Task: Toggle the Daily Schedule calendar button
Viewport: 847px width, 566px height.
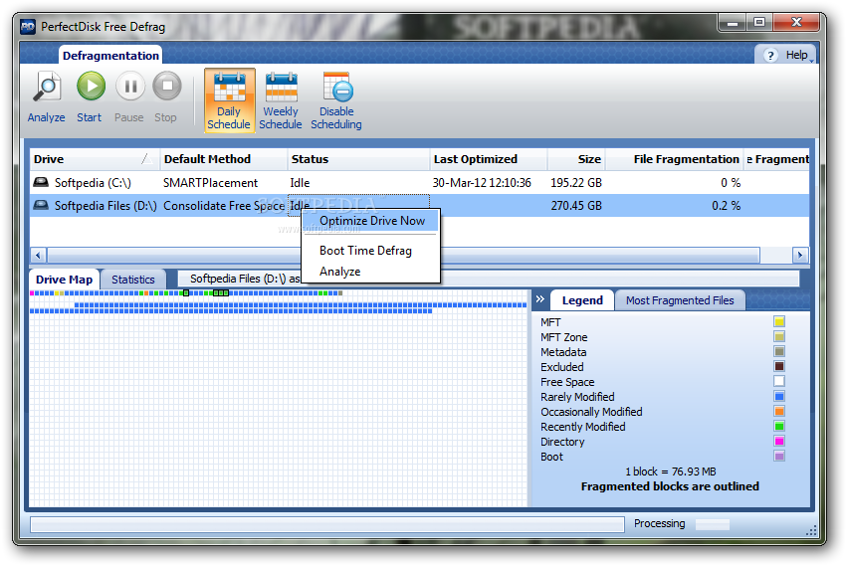Action: pyautogui.click(x=229, y=100)
